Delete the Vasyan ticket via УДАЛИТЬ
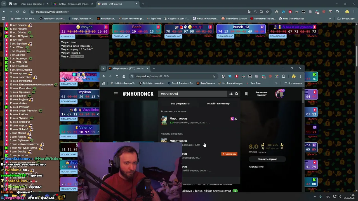 [x=104, y=36]
